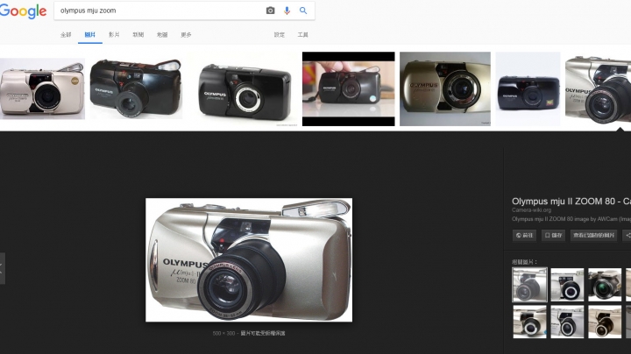Open related image of camera with green lens
This screenshot has height=354, width=631.
[605, 285]
